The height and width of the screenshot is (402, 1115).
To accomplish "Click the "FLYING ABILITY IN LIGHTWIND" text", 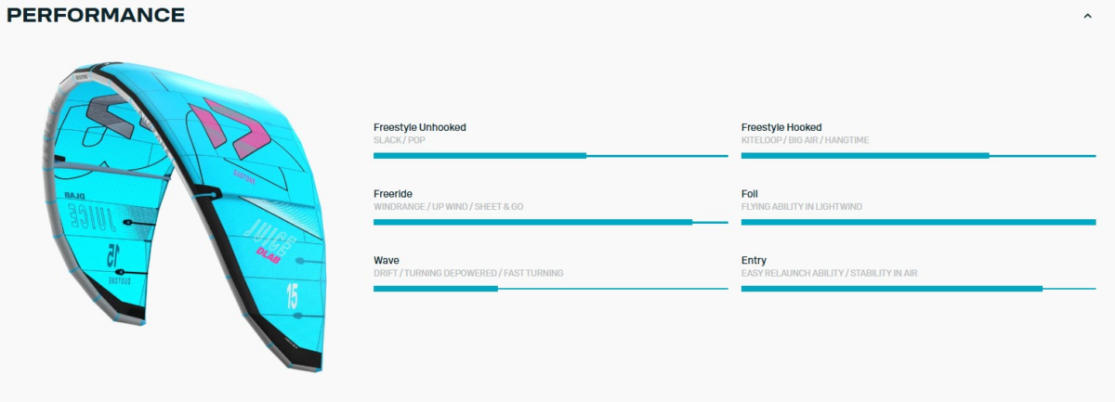I will pyautogui.click(x=802, y=206).
